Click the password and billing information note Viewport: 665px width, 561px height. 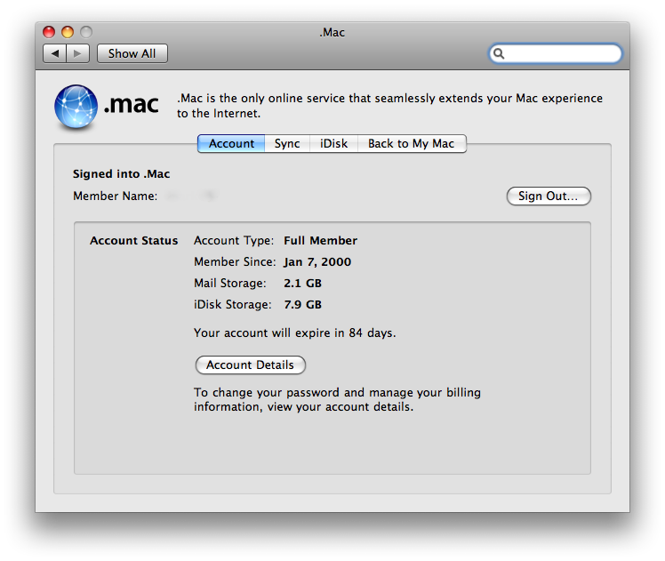[x=337, y=399]
